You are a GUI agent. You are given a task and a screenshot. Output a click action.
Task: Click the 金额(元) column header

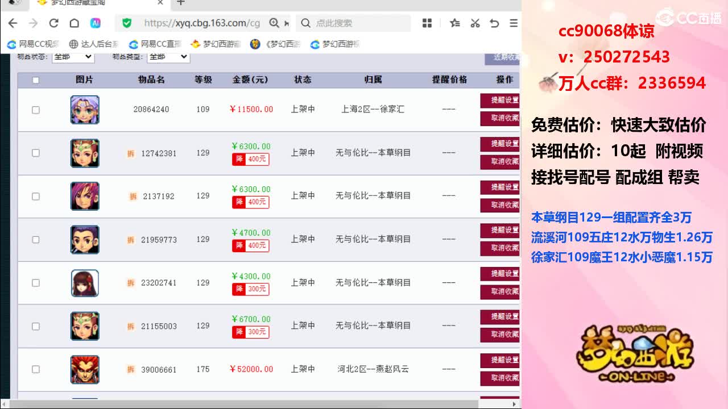250,80
